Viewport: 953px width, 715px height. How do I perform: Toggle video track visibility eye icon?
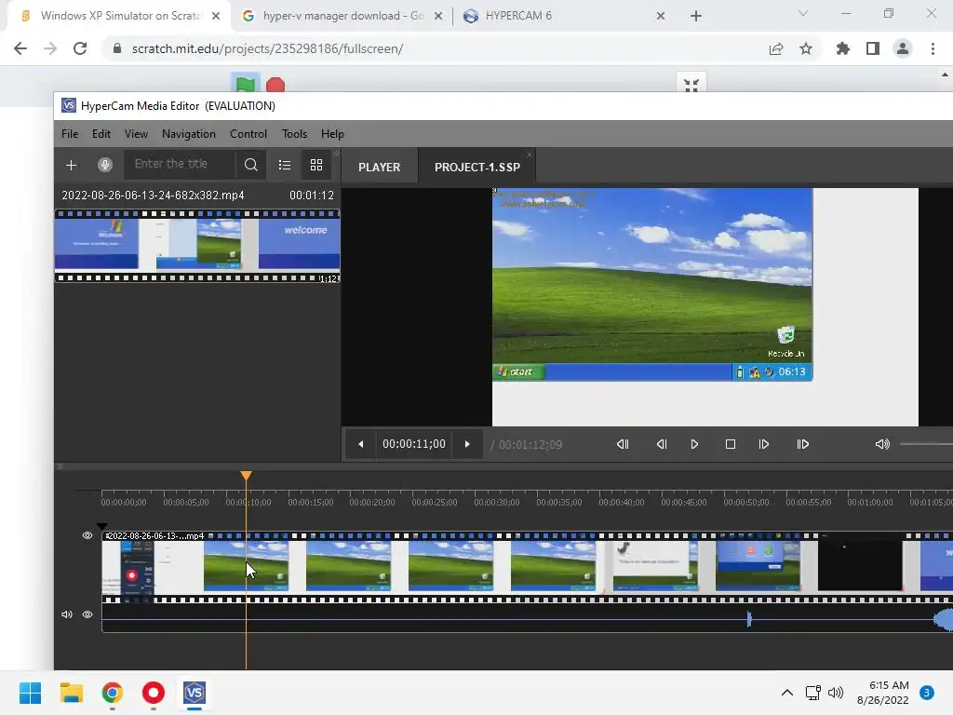click(x=87, y=535)
